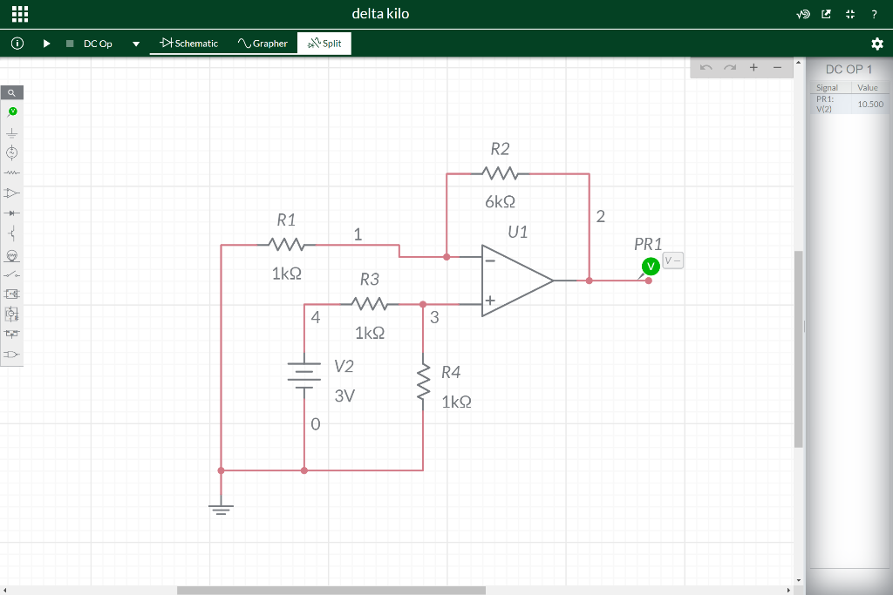The height and width of the screenshot is (595, 893).
Task: Select the digital gate component icon
Action: point(11,354)
